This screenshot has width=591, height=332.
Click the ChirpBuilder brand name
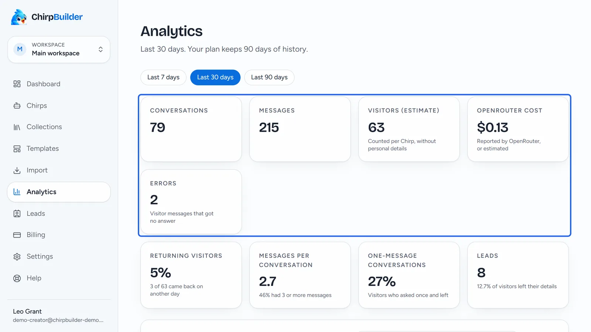[57, 17]
